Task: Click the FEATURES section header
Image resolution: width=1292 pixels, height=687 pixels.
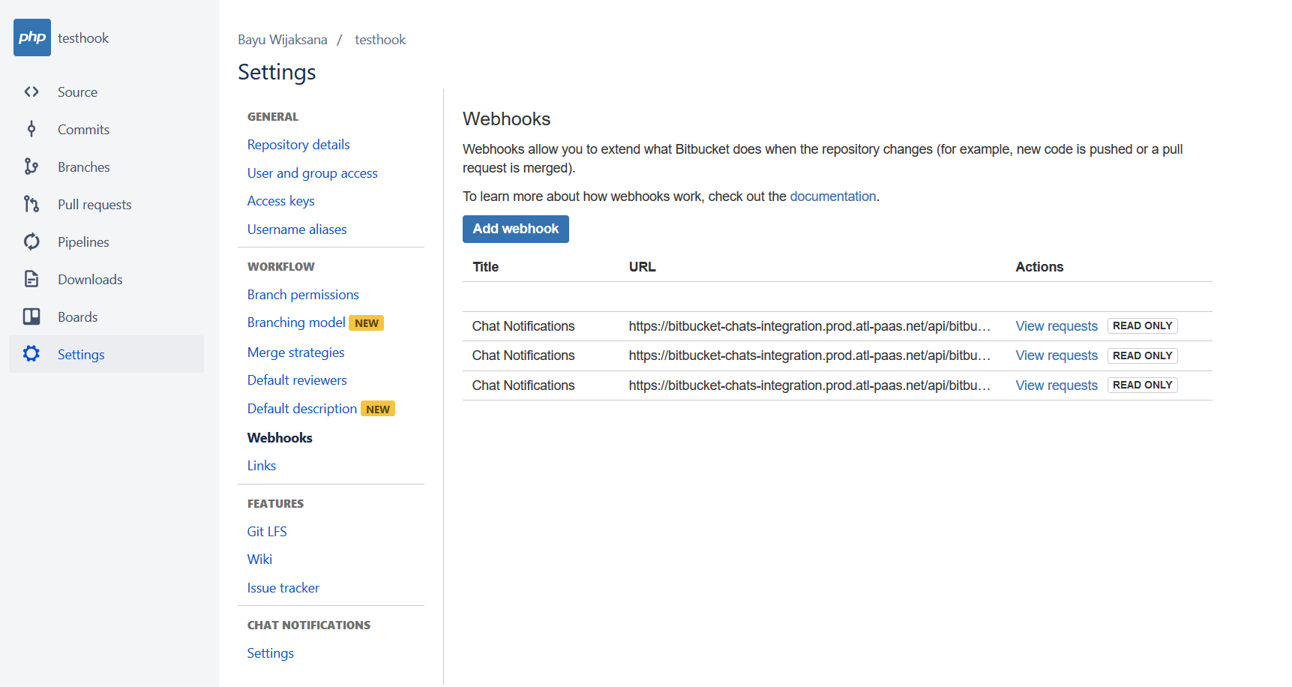Action: 275,504
